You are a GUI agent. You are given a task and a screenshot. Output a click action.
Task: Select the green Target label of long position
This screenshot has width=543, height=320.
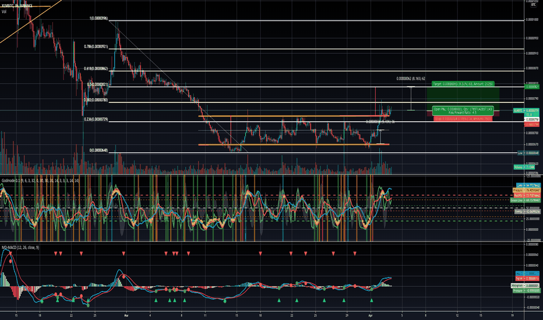[x=463, y=84]
